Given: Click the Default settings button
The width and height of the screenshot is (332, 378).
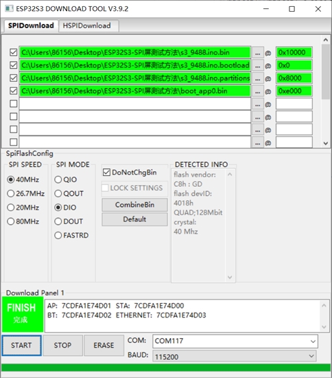Looking at the screenshot, I should (134, 219).
